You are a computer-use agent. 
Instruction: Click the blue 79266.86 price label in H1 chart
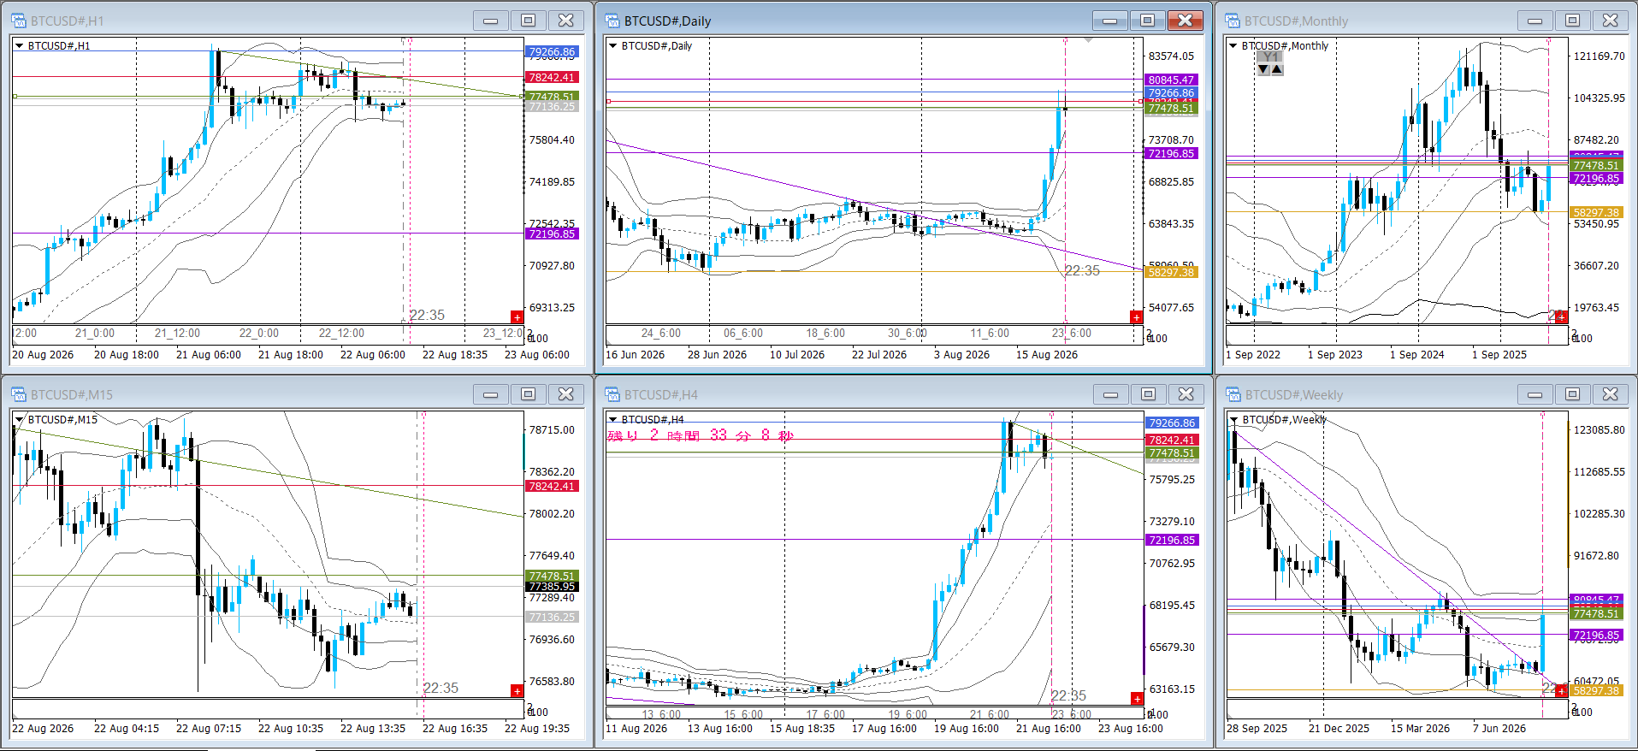[x=552, y=52]
